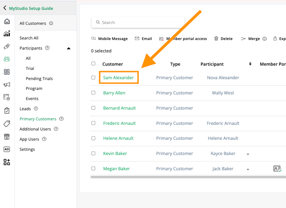Collapse the Participants section arrow

pos(69,48)
